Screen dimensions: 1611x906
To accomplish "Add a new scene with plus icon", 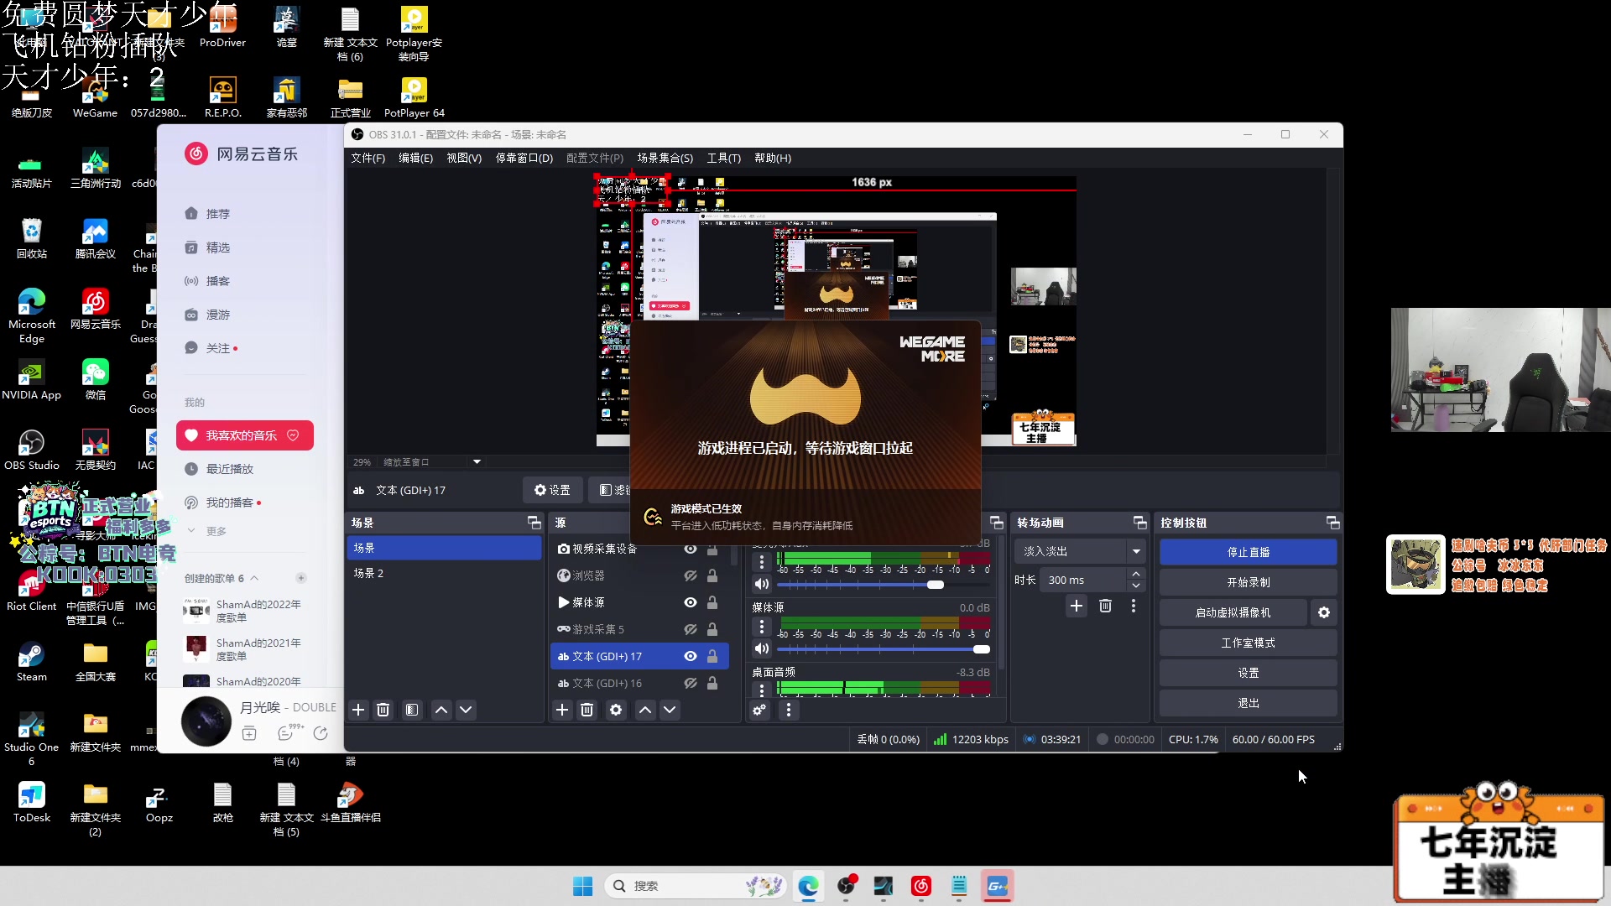I will (358, 710).
